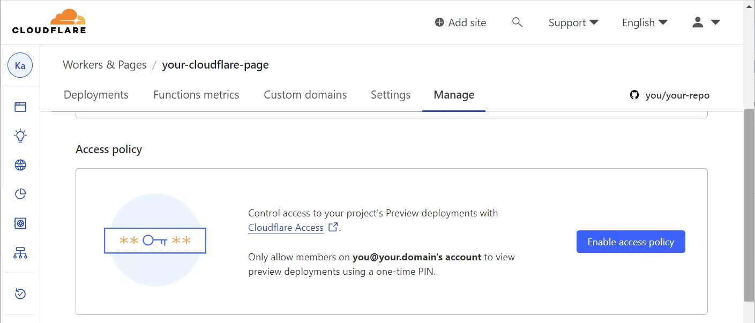Click the search magnifier icon
The height and width of the screenshot is (323, 755).
pyautogui.click(x=517, y=22)
